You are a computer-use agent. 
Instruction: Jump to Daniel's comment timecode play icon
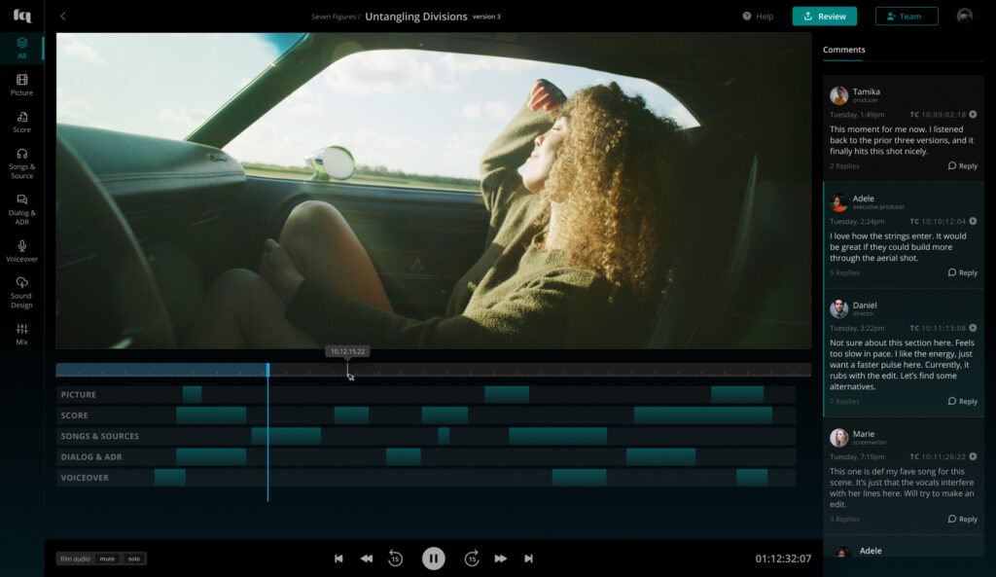(x=973, y=328)
